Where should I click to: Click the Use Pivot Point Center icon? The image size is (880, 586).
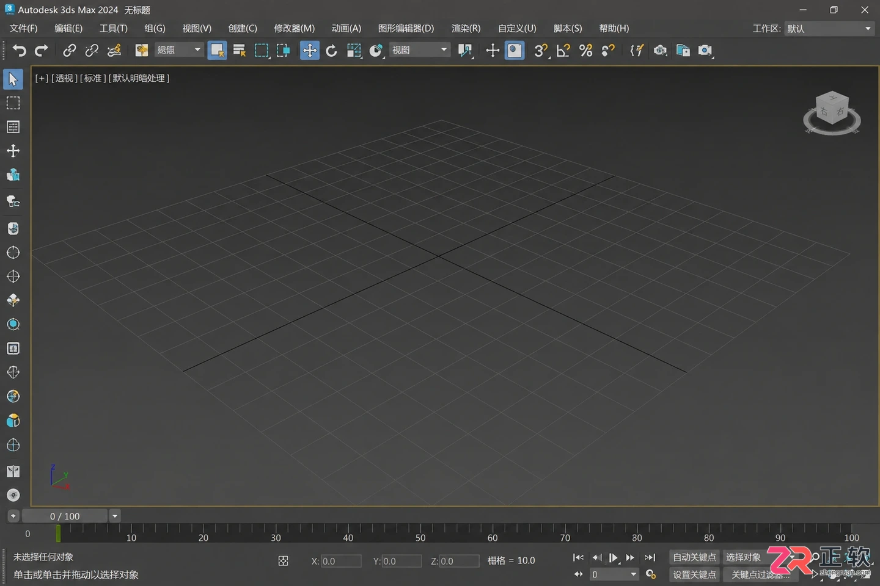(466, 51)
